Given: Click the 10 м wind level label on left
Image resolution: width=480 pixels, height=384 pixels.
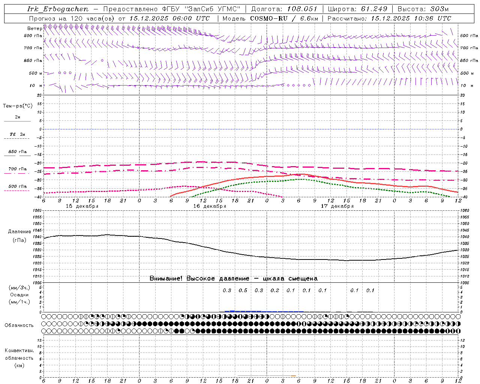Looking at the screenshot, I should (x=36, y=85).
